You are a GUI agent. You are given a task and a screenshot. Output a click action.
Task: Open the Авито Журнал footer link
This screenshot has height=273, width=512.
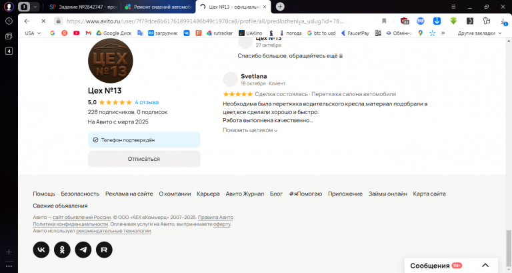click(245, 194)
